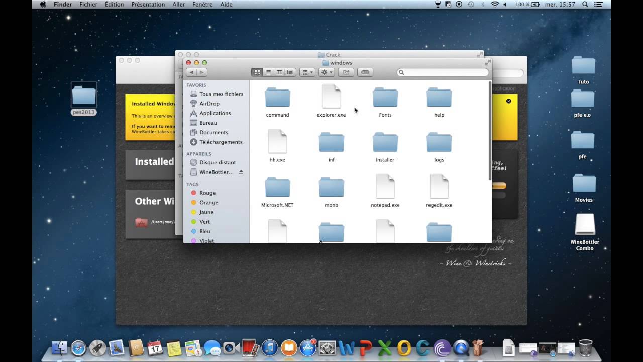Open the Apple menu
This screenshot has width=643, height=362.
(43, 4)
